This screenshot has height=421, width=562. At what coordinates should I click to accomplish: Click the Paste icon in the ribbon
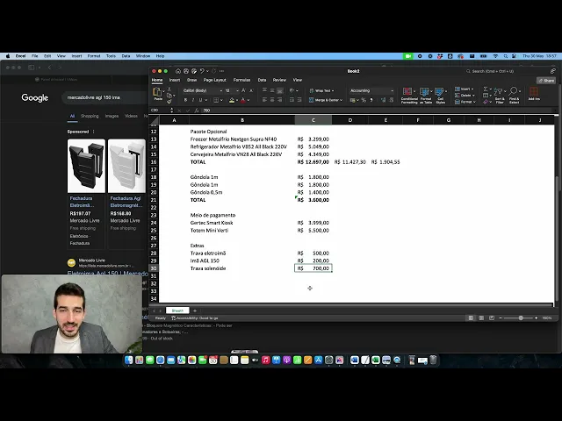pos(158,93)
